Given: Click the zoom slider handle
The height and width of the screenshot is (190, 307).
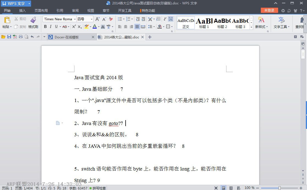Looking at the screenshot, I should (x=280, y=188).
